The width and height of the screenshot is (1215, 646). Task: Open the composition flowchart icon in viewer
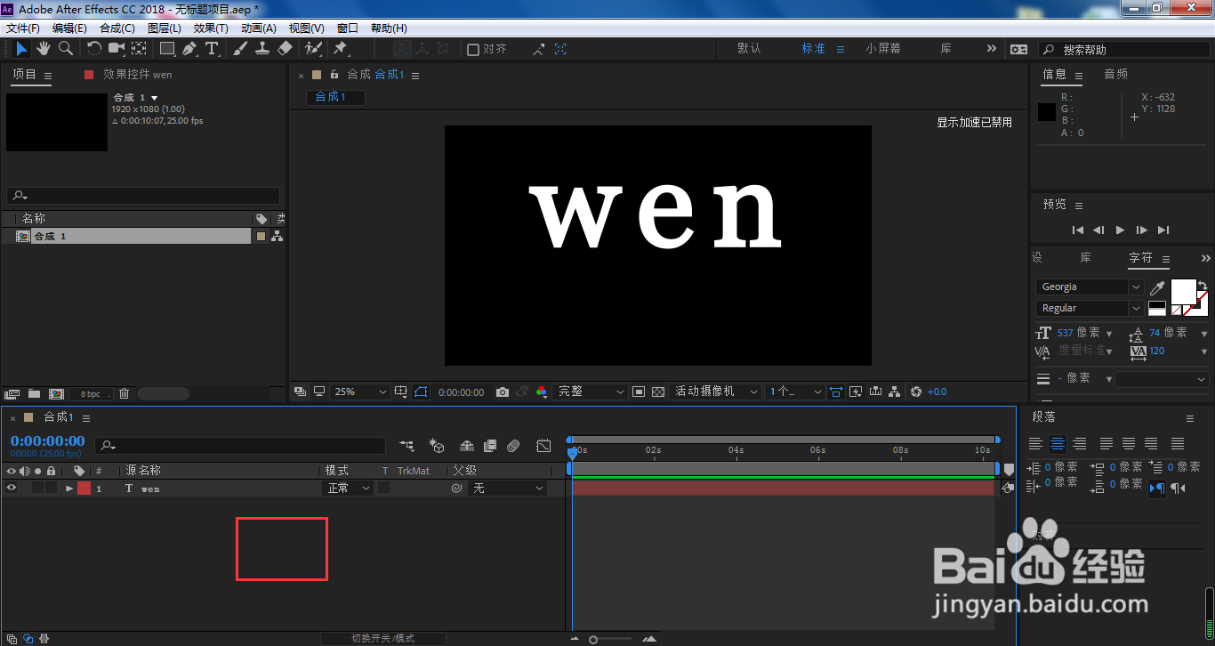click(895, 392)
